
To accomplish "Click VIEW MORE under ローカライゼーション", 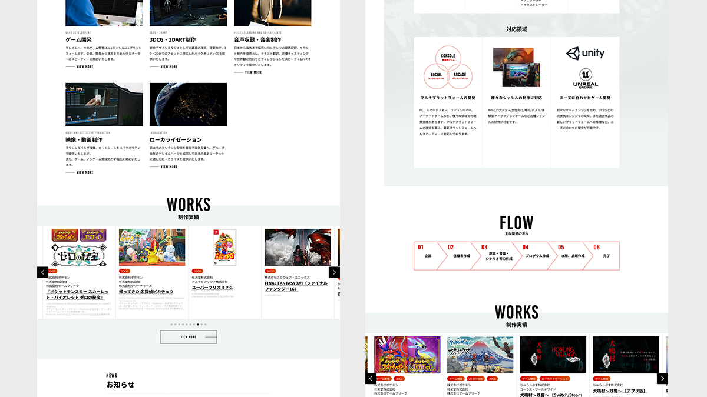I will tap(164, 166).
